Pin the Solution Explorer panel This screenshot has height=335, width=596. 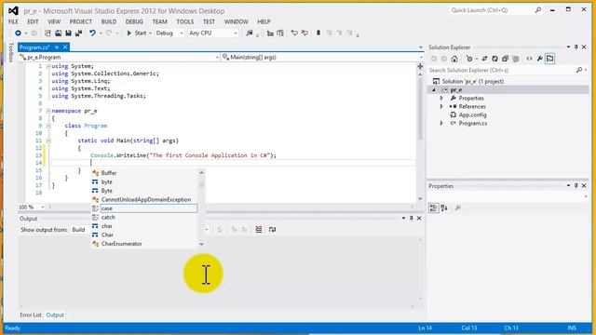(576, 47)
